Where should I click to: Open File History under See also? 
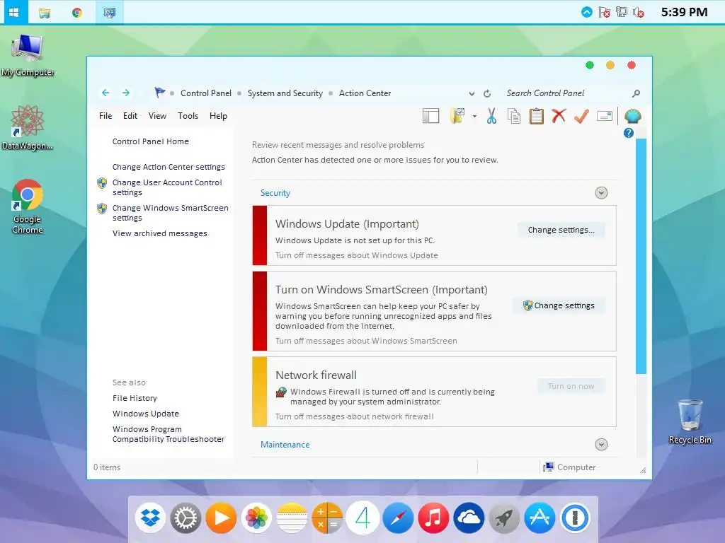(x=135, y=398)
